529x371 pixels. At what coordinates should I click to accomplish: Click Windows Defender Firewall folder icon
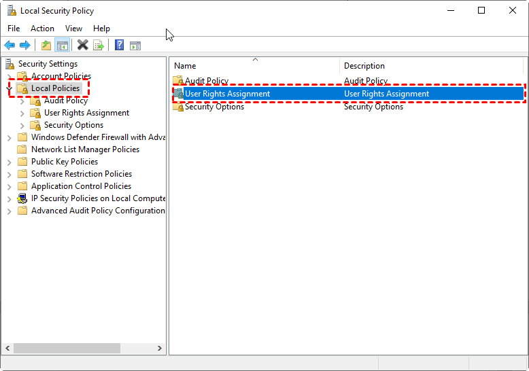click(22, 137)
